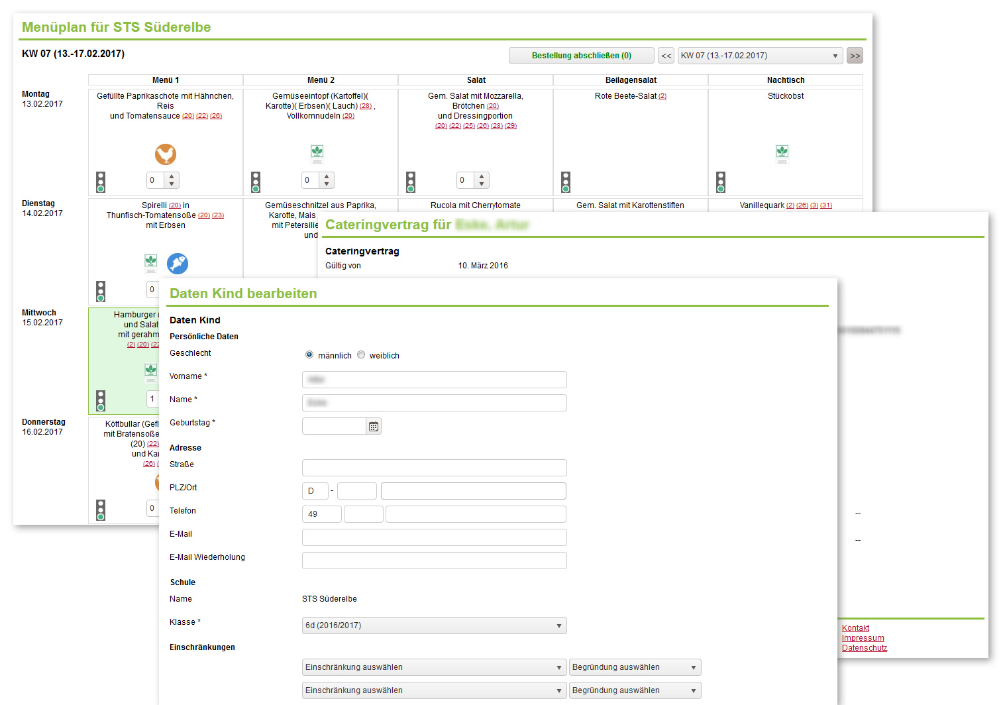The width and height of the screenshot is (1003, 705).
Task: Click traffic light icon for Monday Beilagensalat
Action: coord(566,182)
